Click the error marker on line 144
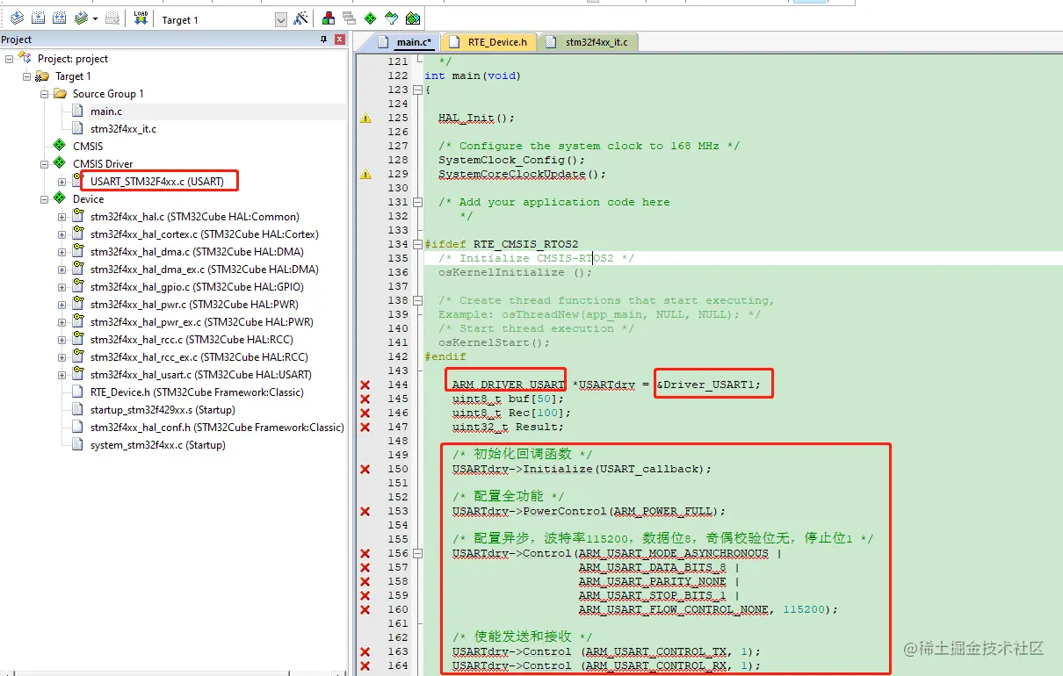1063x676 pixels. coord(365,385)
